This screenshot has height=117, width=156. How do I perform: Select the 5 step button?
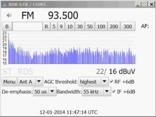tap(54, 27)
